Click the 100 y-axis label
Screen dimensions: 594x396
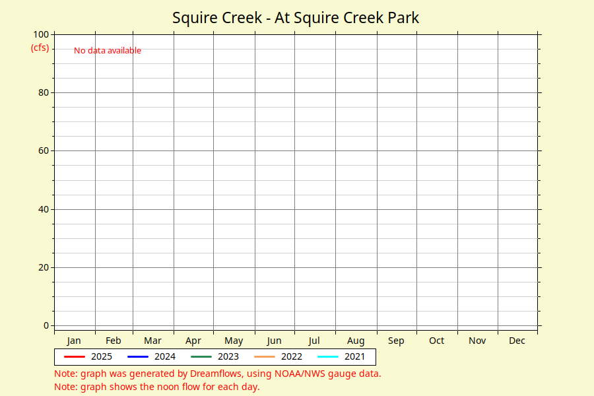[x=41, y=34]
